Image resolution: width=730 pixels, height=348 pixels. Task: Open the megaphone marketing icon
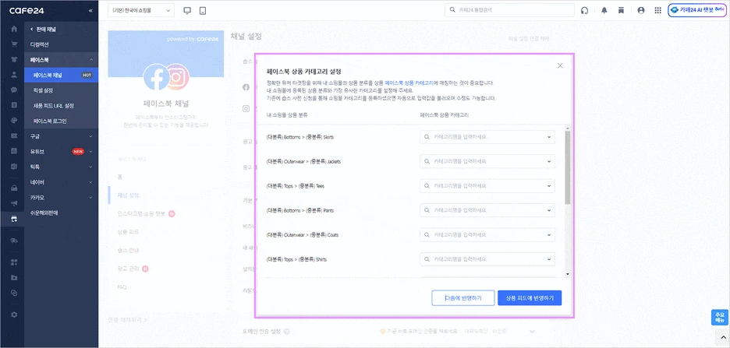pos(14,203)
